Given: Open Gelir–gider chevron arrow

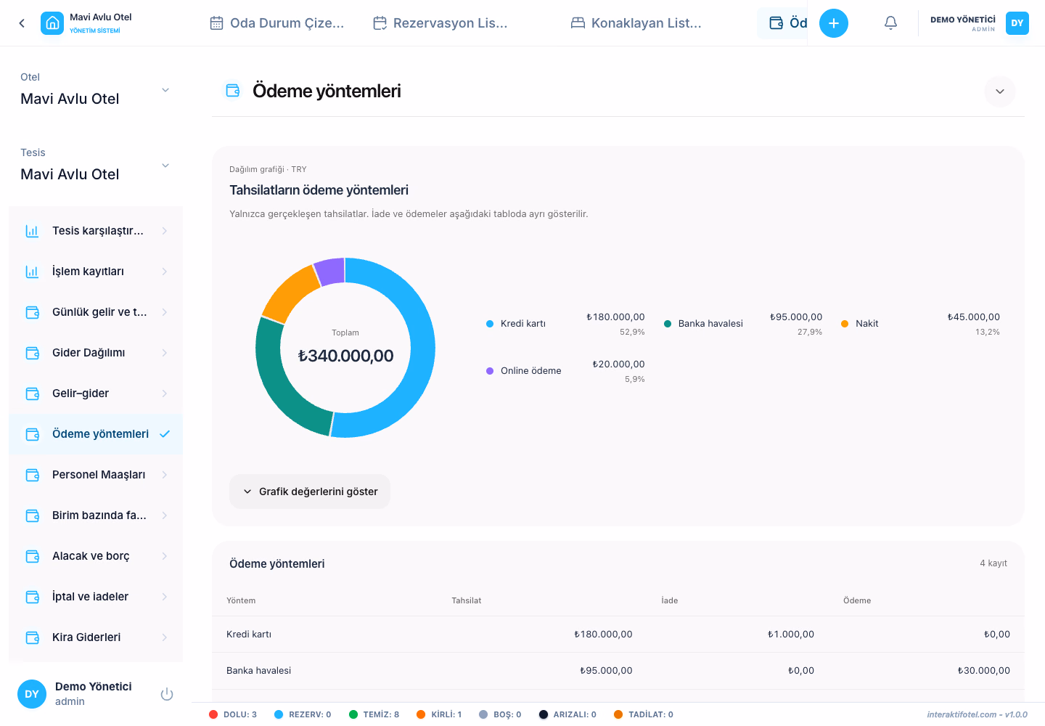Looking at the screenshot, I should click(165, 393).
